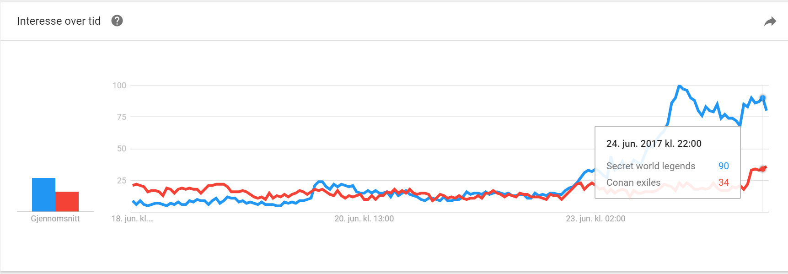Click the 25 y-axis label
Image resolution: width=788 pixels, height=274 pixels.
[x=121, y=181]
